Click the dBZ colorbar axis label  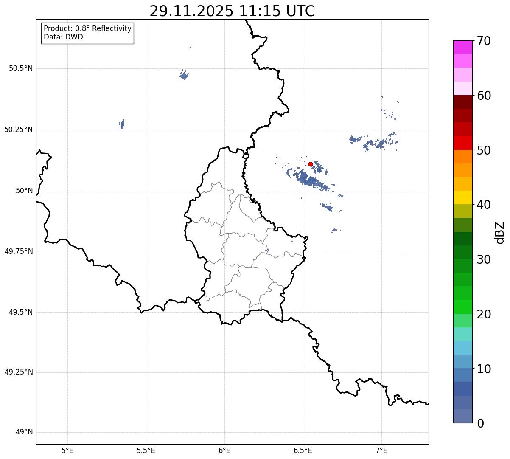[x=500, y=232]
